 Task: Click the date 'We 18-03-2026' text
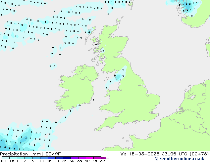point(140,154)
